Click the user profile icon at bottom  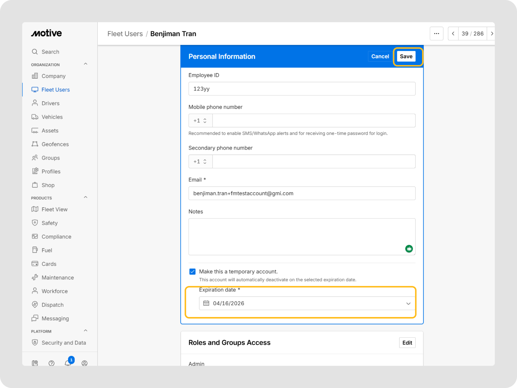[x=85, y=363]
